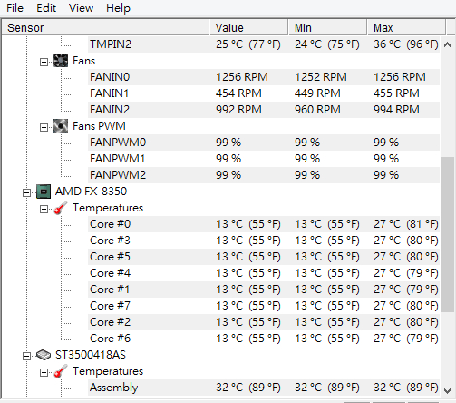Select the Core #4 temperature row
This screenshot has height=403, width=456.
pyautogui.click(x=264, y=273)
